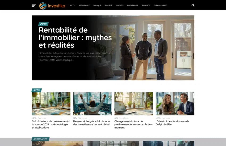The image size is (226, 146).
Task: Click the Investika globe logo
Action: click(x=43, y=6)
